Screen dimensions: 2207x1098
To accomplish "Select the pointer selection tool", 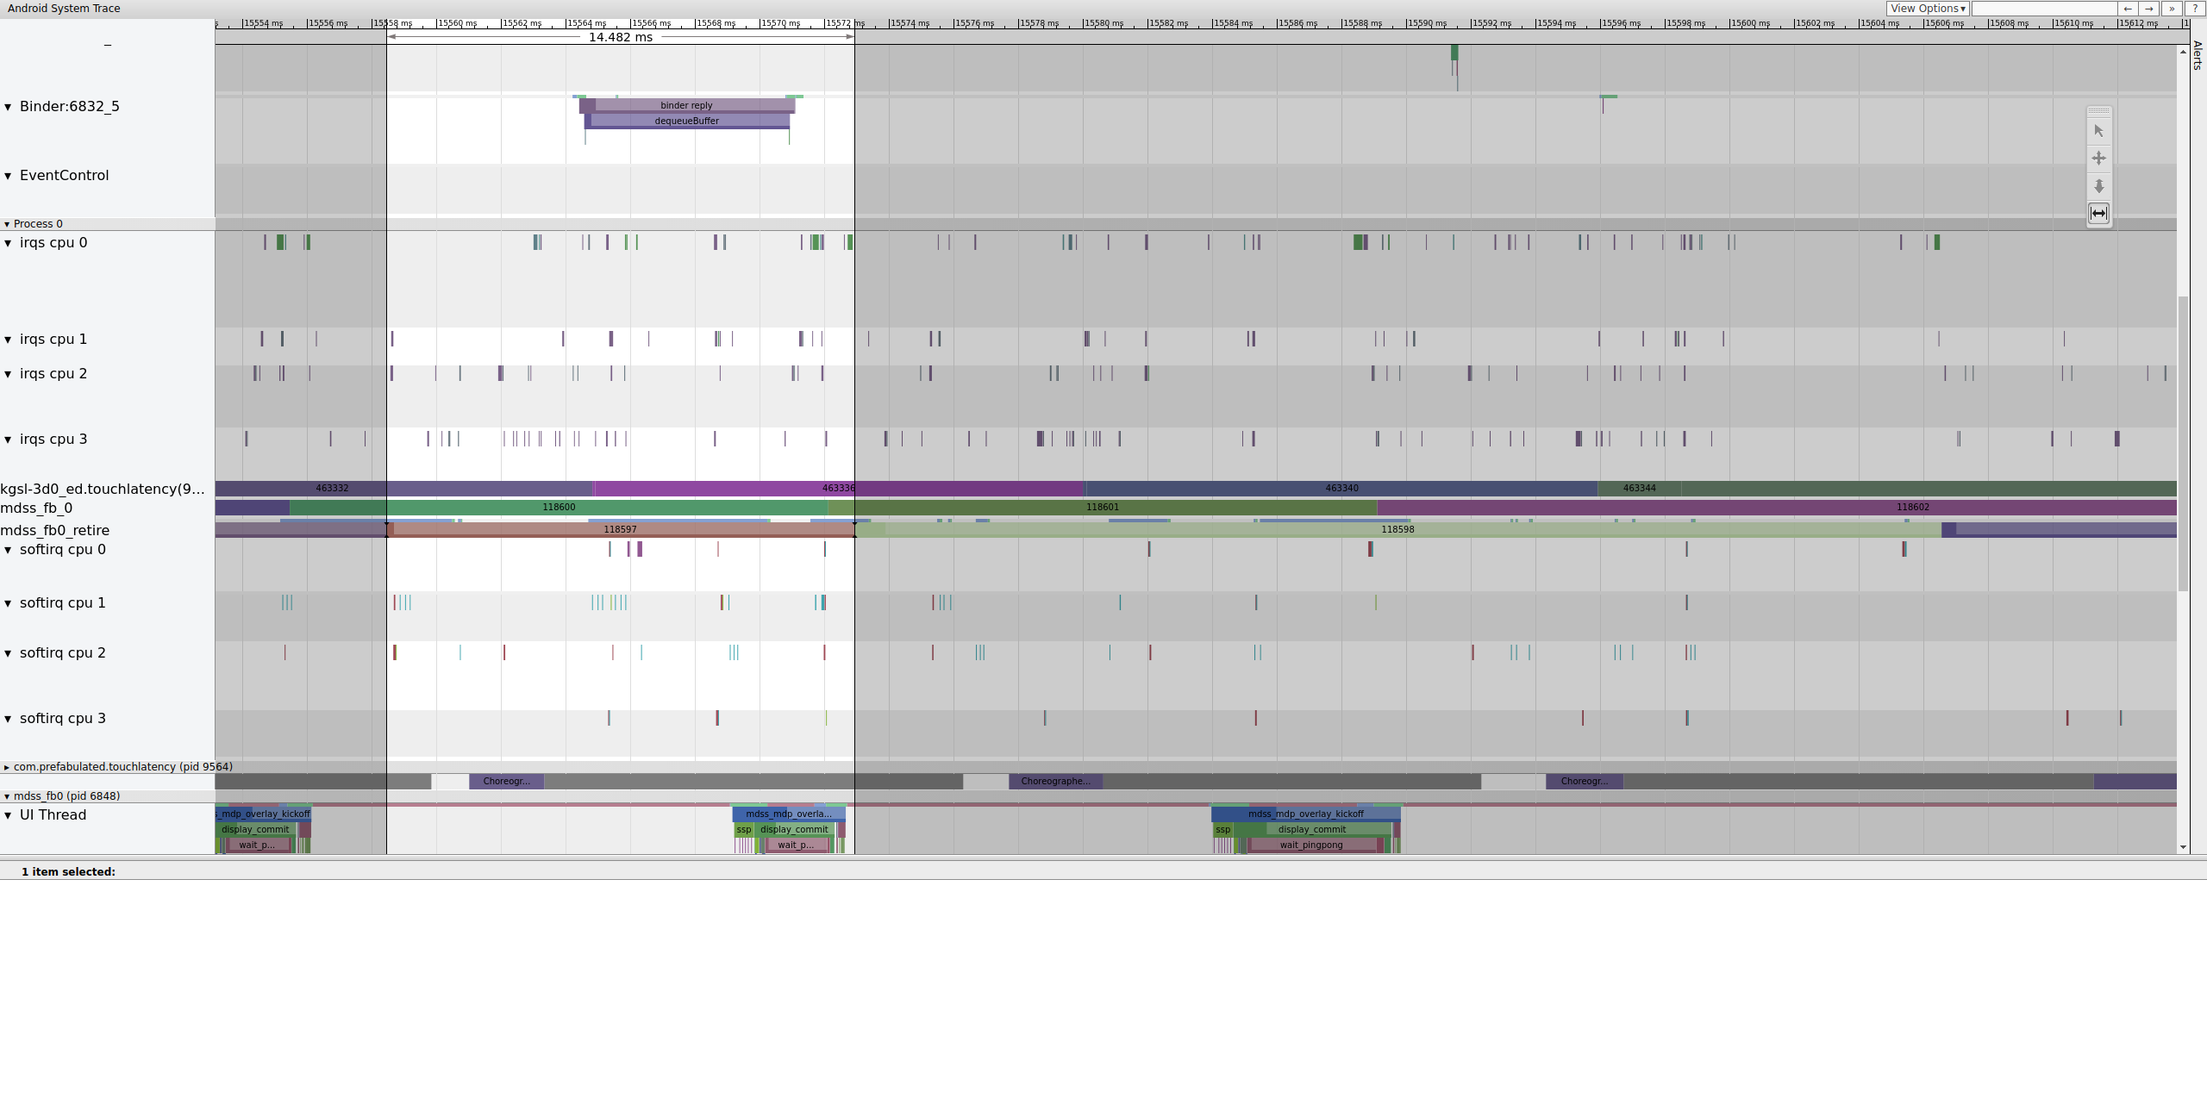I will point(2098,131).
